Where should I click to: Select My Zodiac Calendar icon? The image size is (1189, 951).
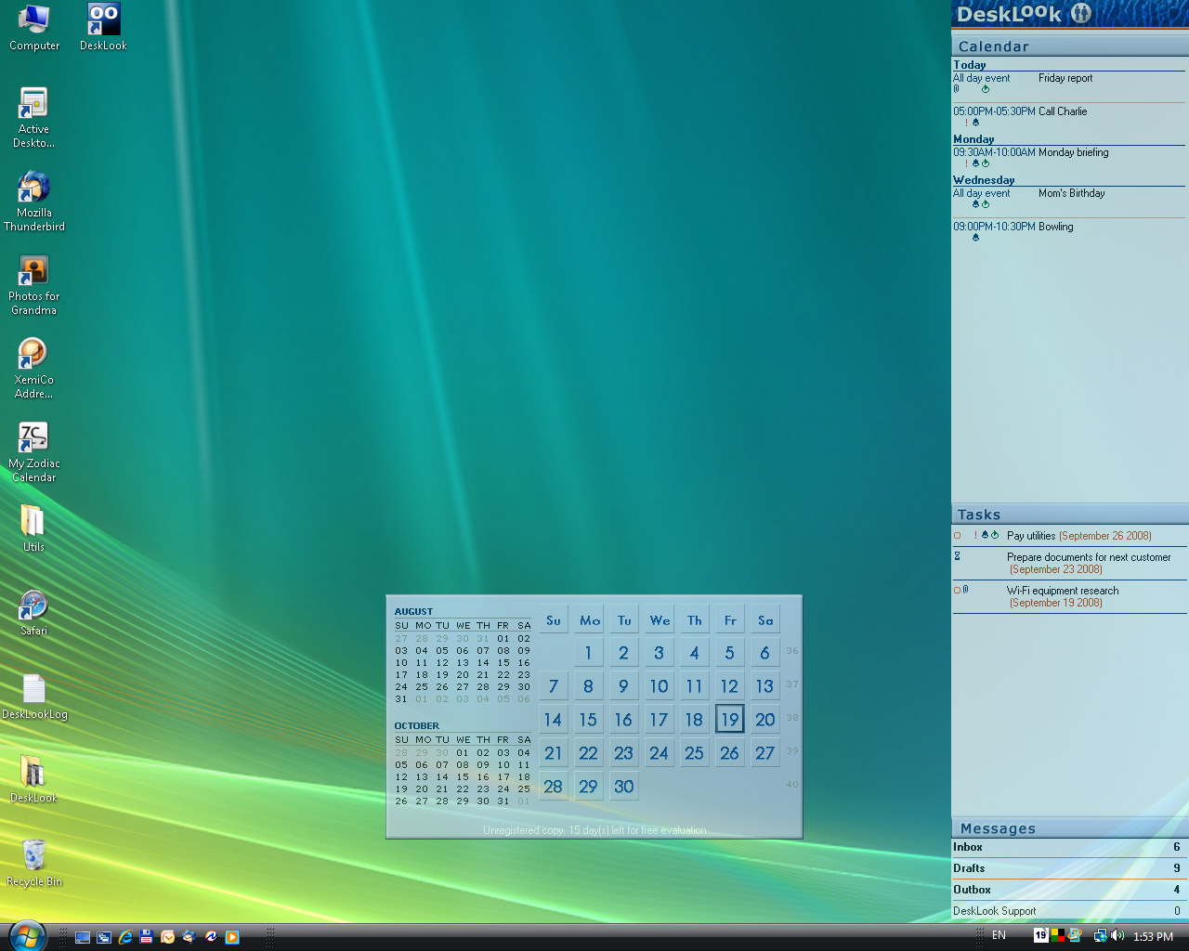point(34,451)
